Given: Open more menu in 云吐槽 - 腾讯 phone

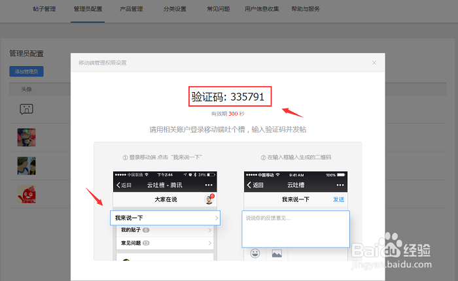Looking at the screenshot, I should click(x=209, y=185).
